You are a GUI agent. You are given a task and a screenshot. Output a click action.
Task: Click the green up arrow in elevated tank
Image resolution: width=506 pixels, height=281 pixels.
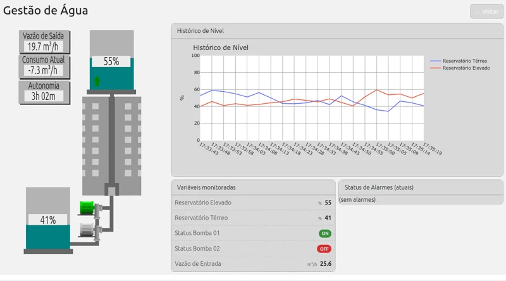click(97, 81)
